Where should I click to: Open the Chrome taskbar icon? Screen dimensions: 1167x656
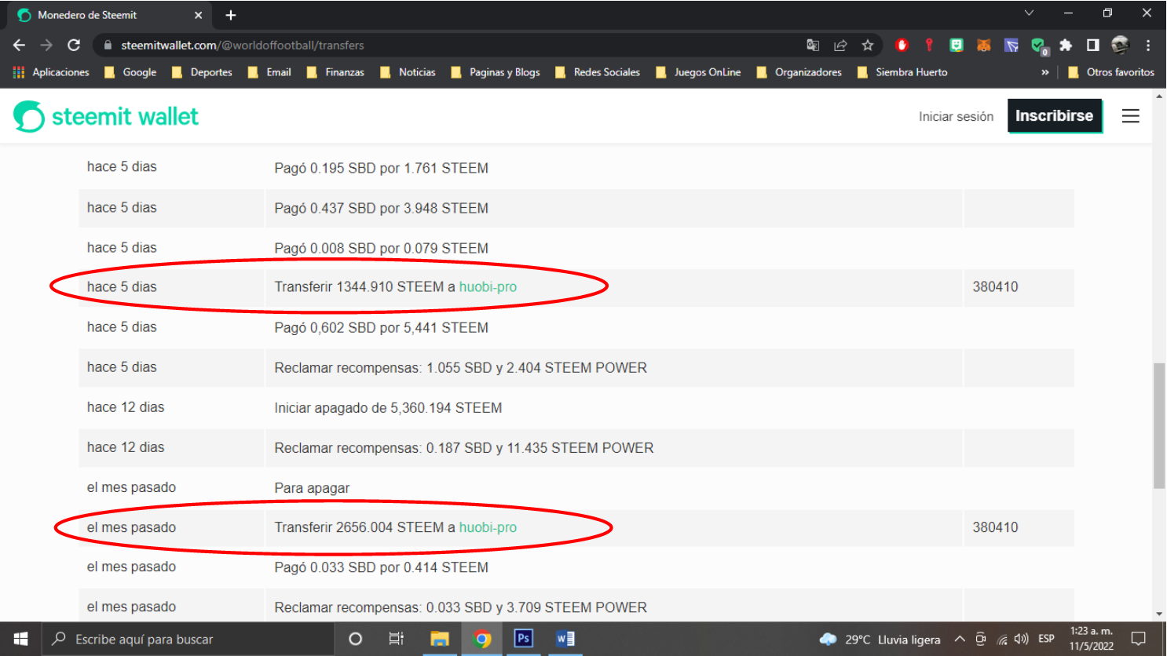tap(481, 639)
